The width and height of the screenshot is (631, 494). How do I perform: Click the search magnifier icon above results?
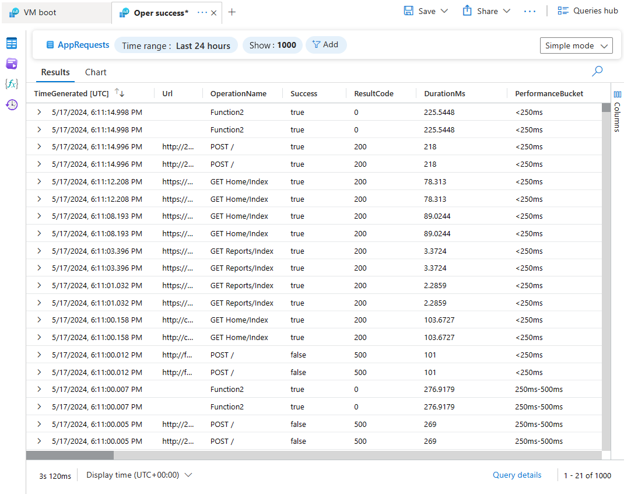tap(597, 71)
